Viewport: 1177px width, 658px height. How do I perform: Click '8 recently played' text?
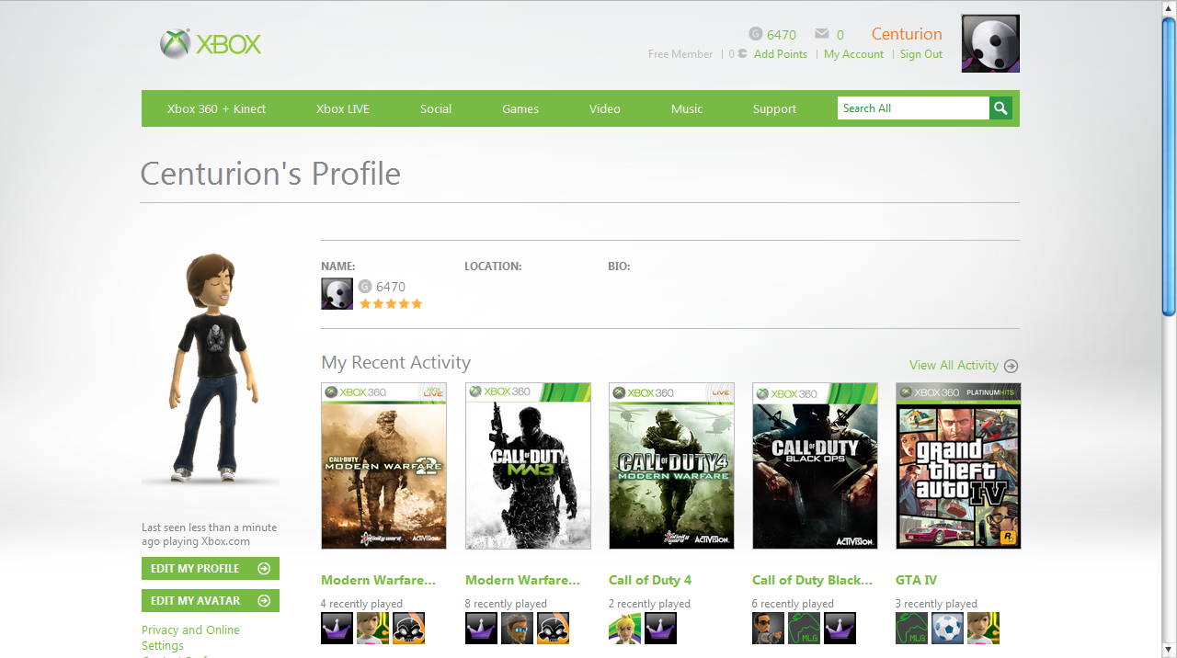(506, 604)
